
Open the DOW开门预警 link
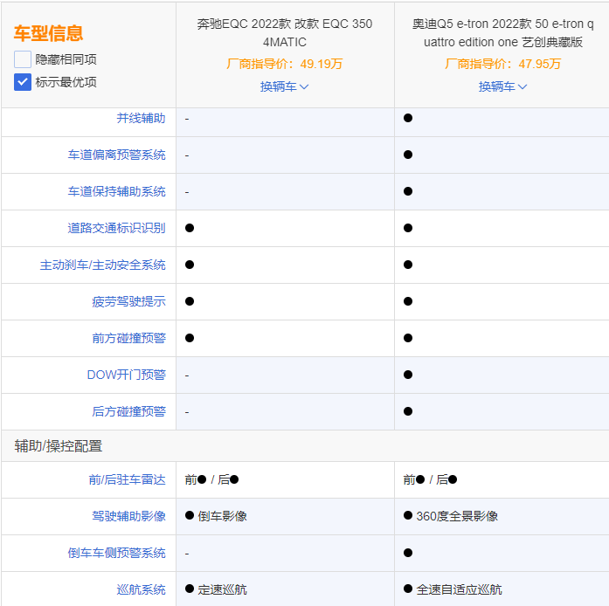tap(126, 375)
